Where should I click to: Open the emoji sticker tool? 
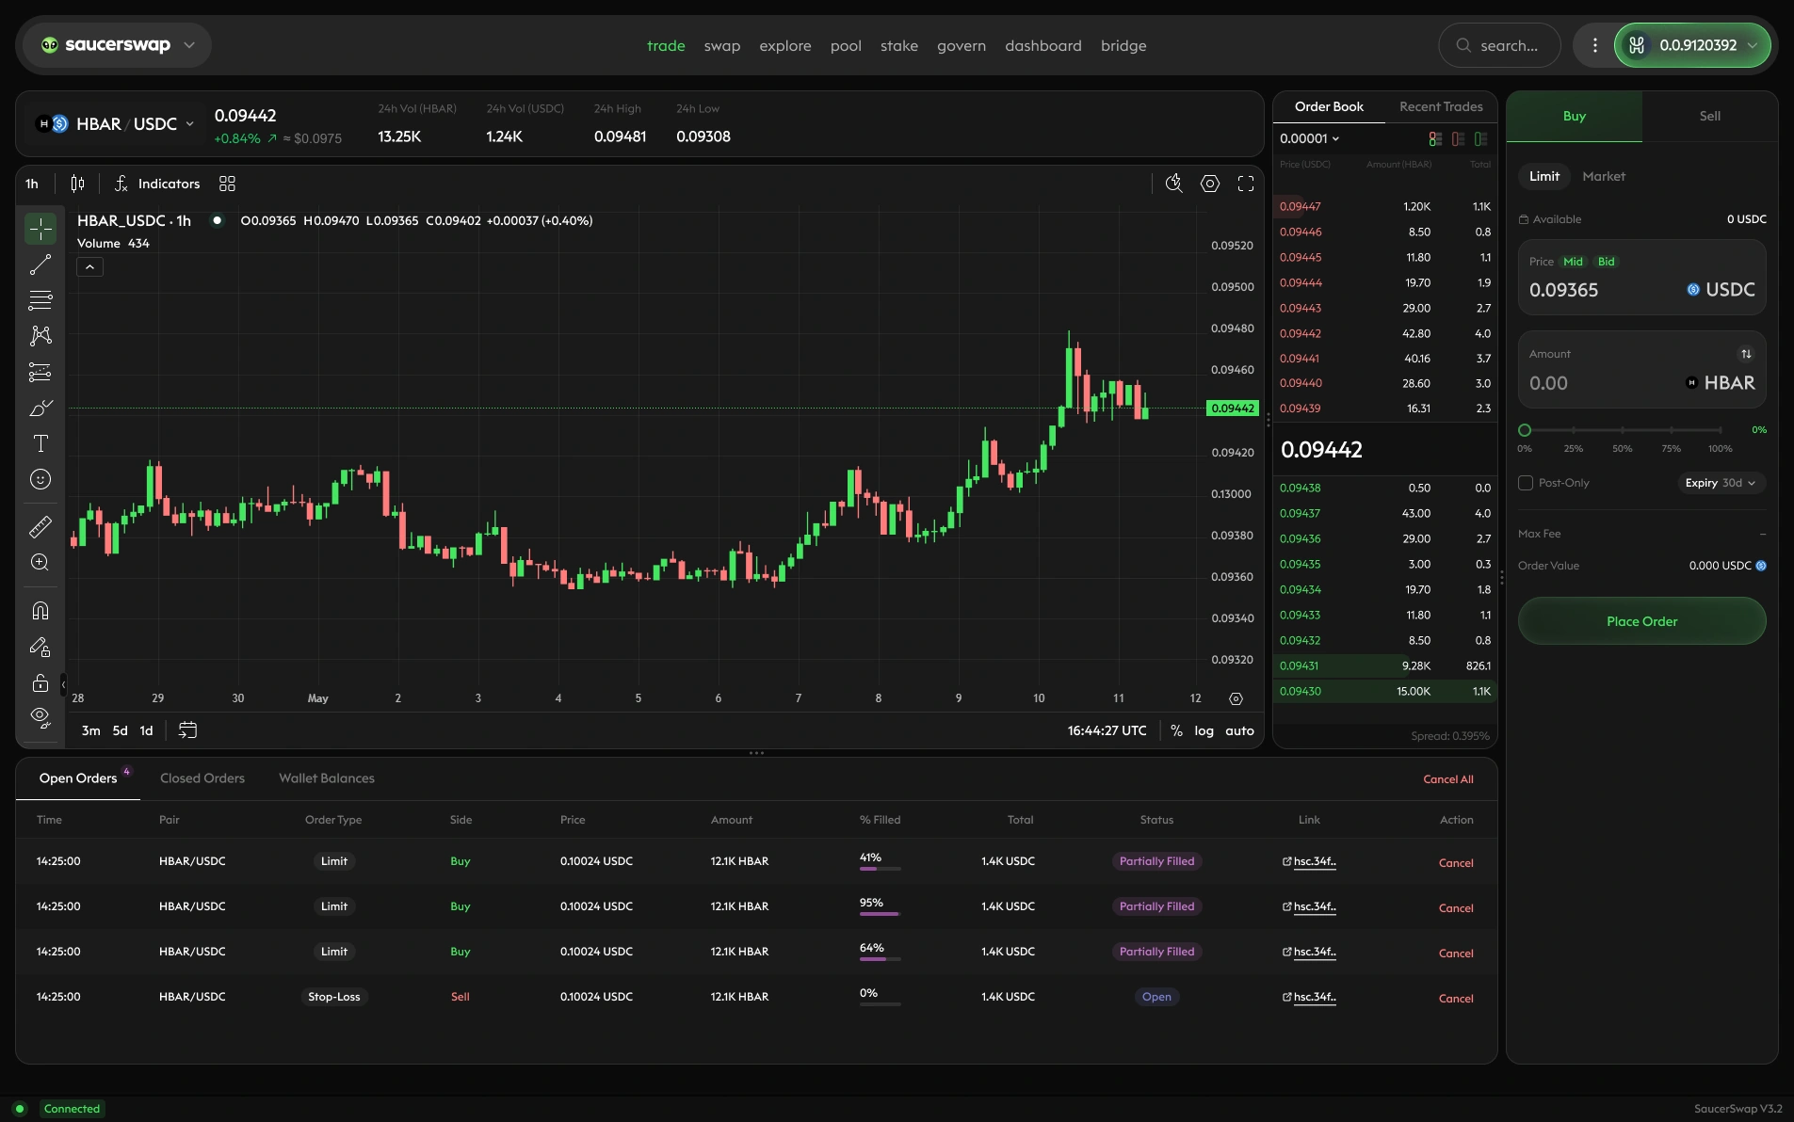[40, 479]
